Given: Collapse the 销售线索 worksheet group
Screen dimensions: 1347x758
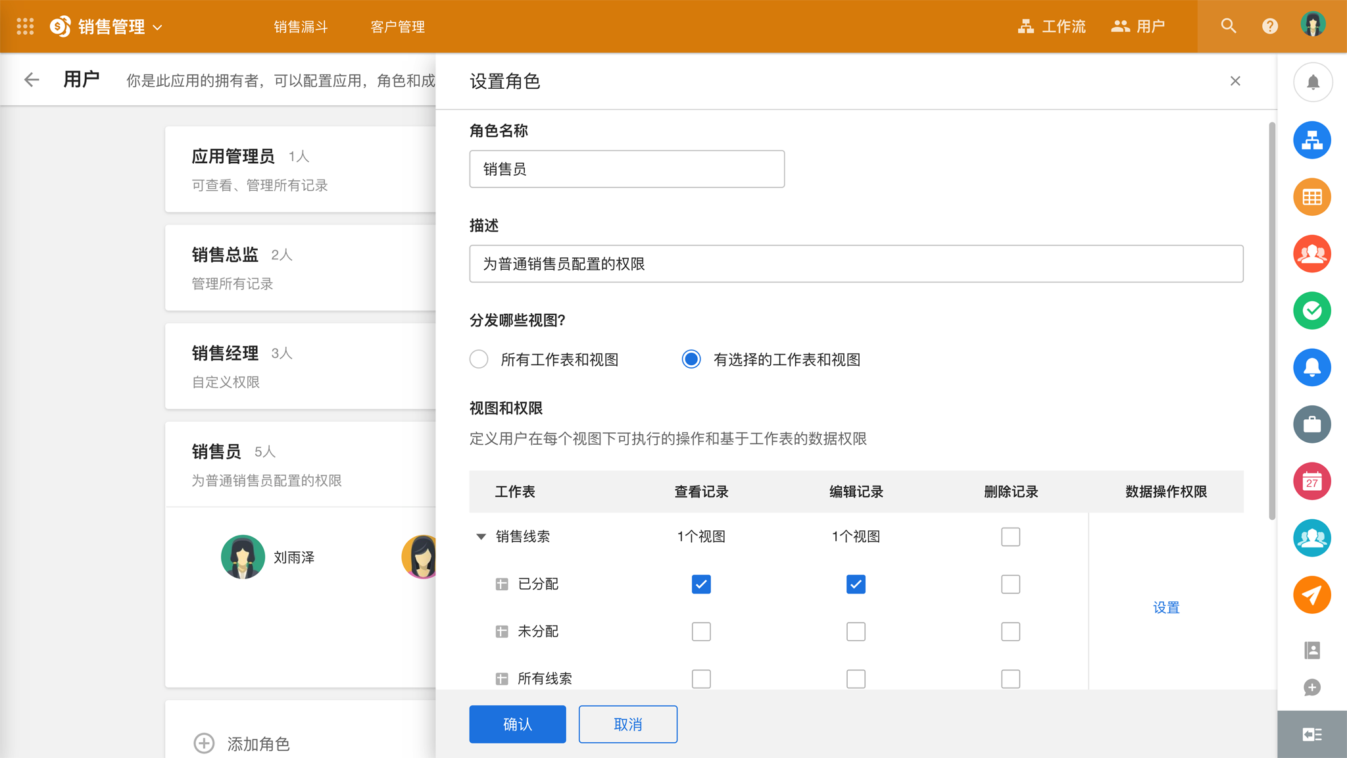Looking at the screenshot, I should [481, 536].
